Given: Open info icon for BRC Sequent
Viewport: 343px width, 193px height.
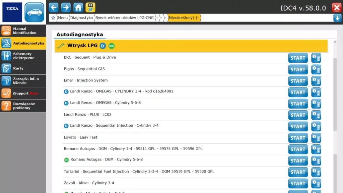Looking at the screenshot, I should coord(316,58).
